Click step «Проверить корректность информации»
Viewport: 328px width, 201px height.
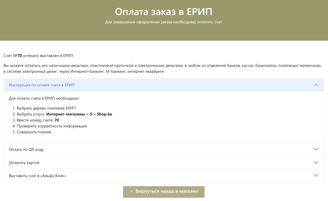pyautogui.click(x=52, y=126)
